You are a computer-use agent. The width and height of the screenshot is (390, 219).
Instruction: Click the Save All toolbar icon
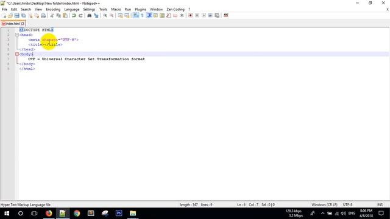tap(23, 15)
